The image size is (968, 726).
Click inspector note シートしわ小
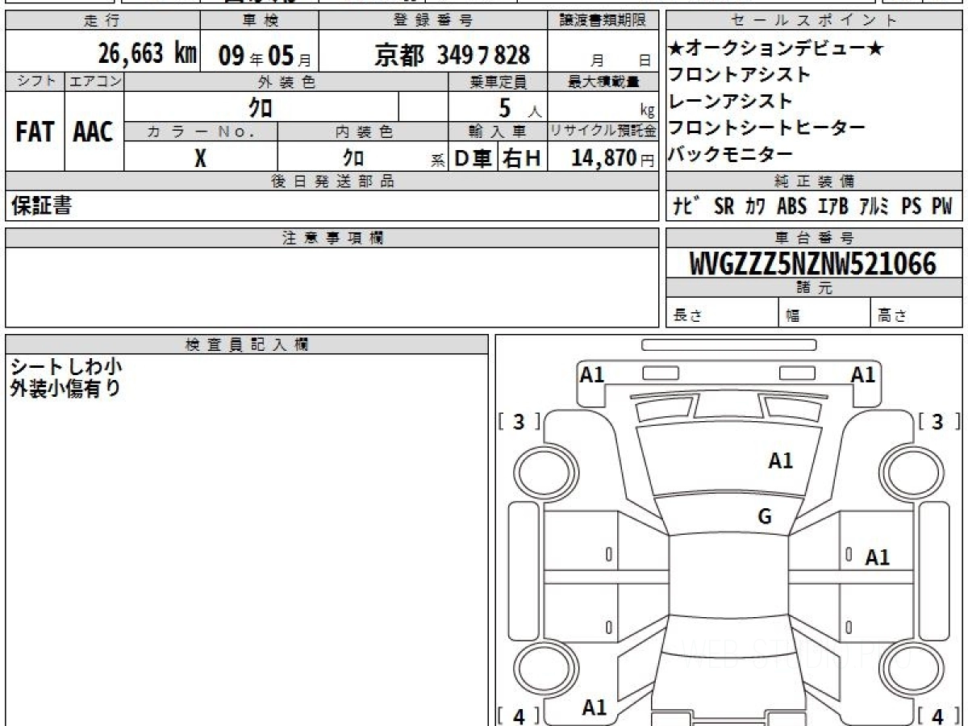pos(66,367)
